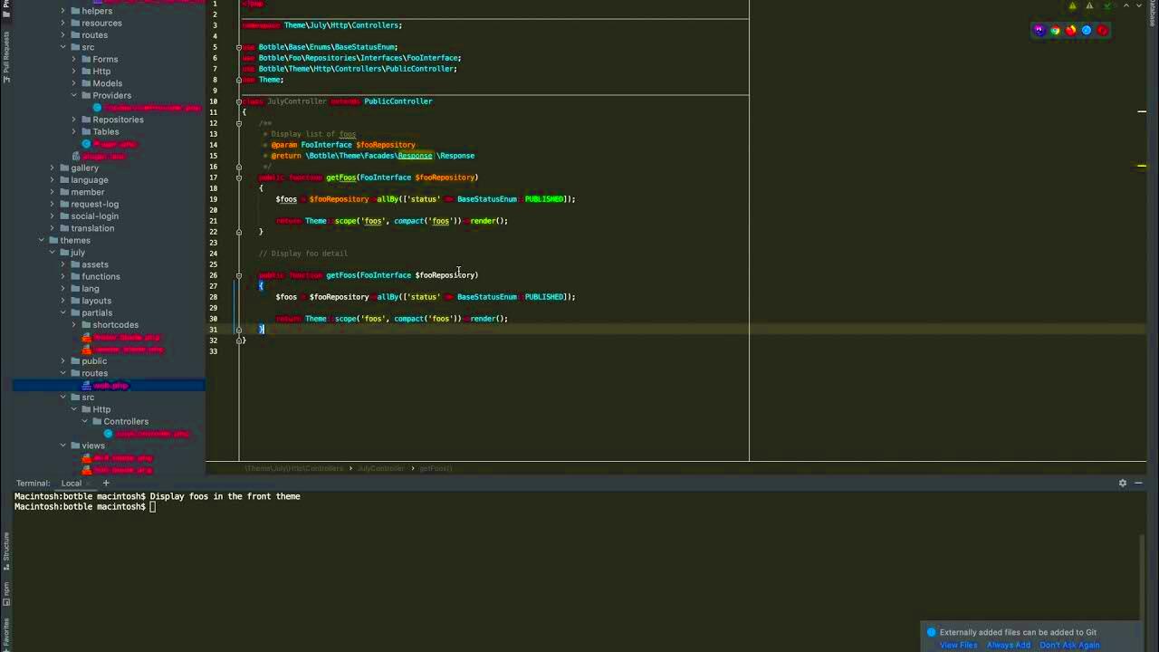Select the layouts folder
The height and width of the screenshot is (652, 1159).
click(x=97, y=301)
